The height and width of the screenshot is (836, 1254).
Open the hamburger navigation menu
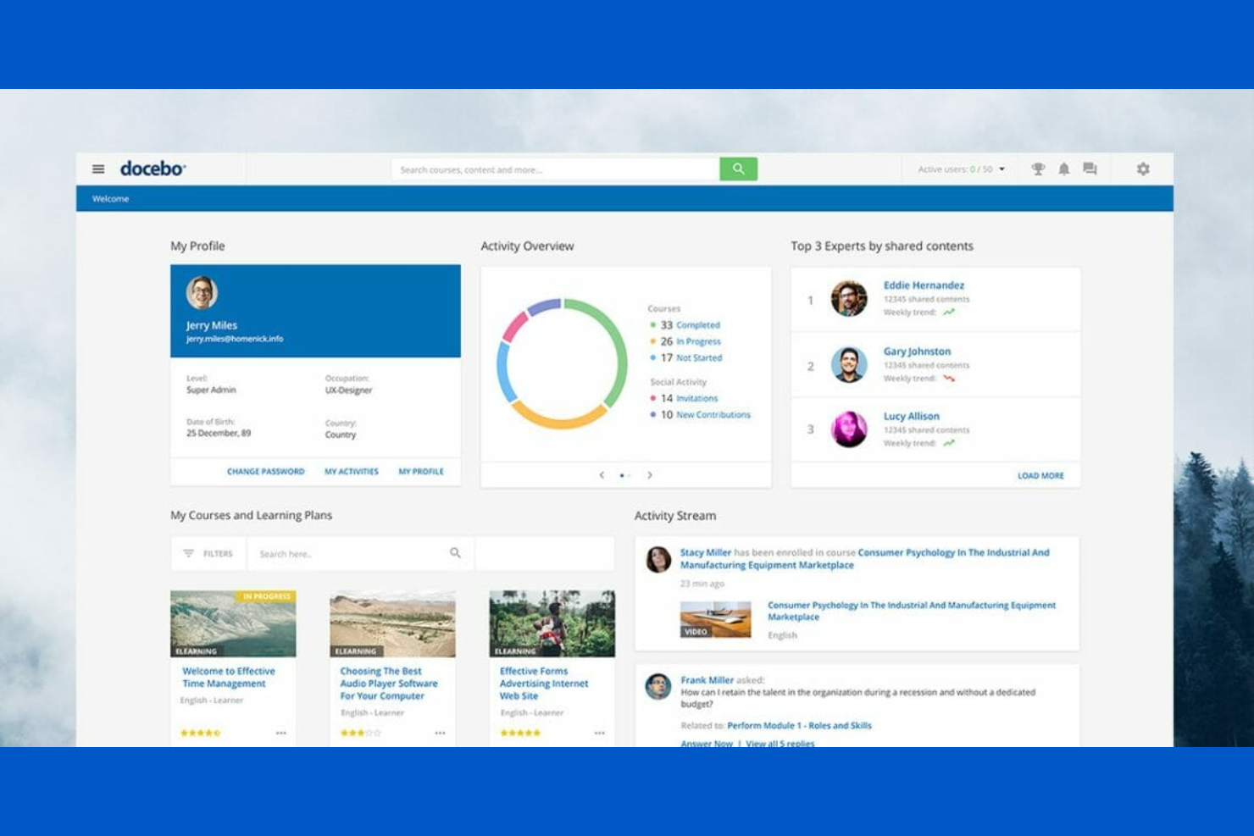[x=98, y=169]
